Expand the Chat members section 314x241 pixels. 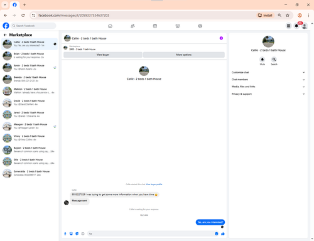pos(268,80)
